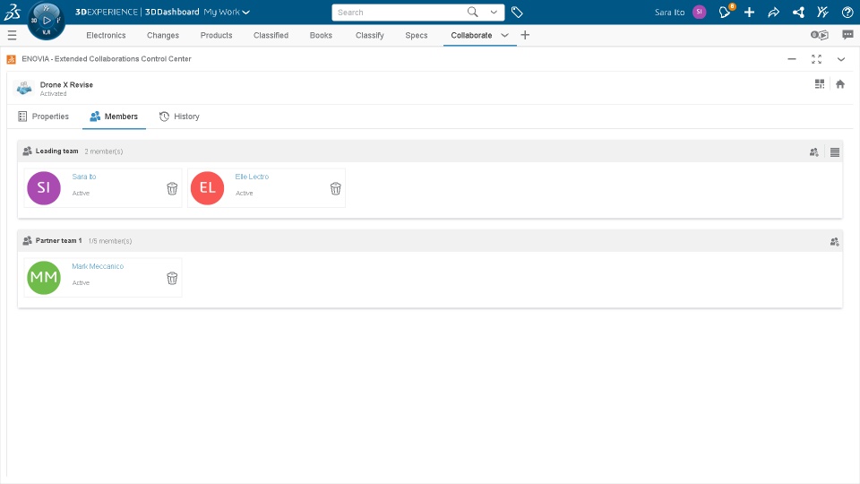Switch Leading team to list view
The image size is (860, 484).
(835, 152)
